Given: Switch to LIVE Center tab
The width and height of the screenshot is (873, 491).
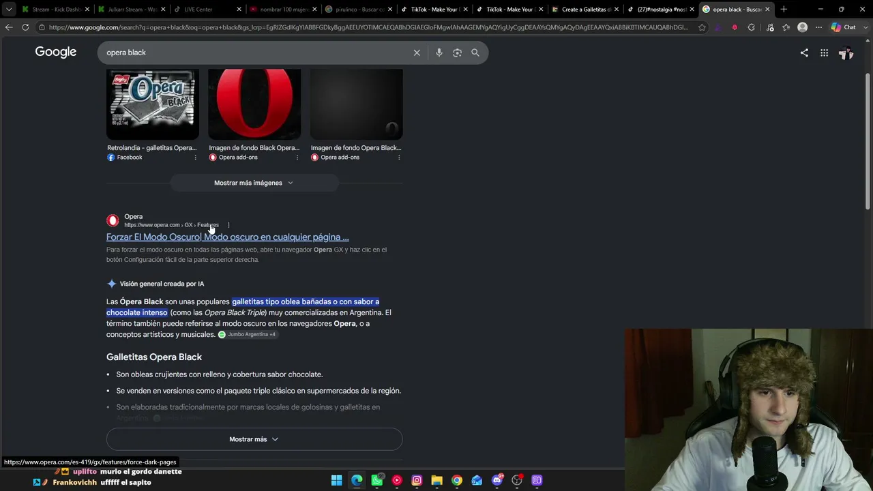Looking at the screenshot, I should coord(206,10).
